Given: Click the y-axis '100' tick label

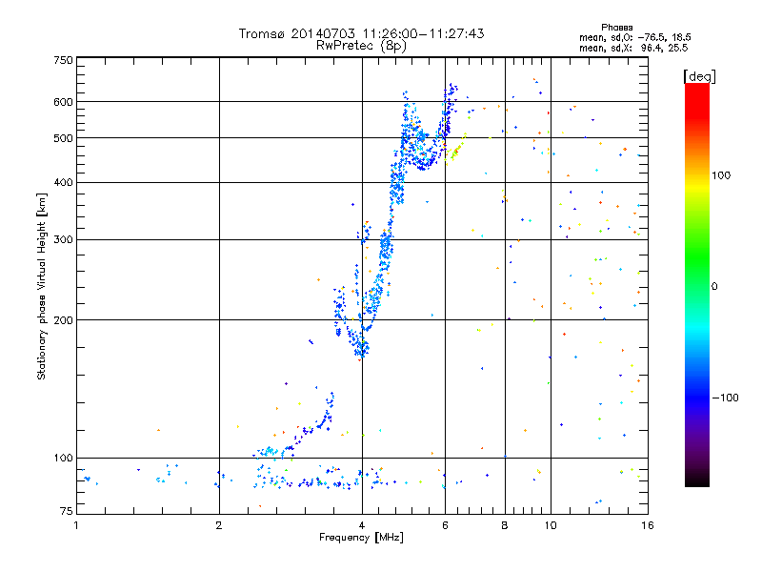Looking at the screenshot, I should [64, 458].
